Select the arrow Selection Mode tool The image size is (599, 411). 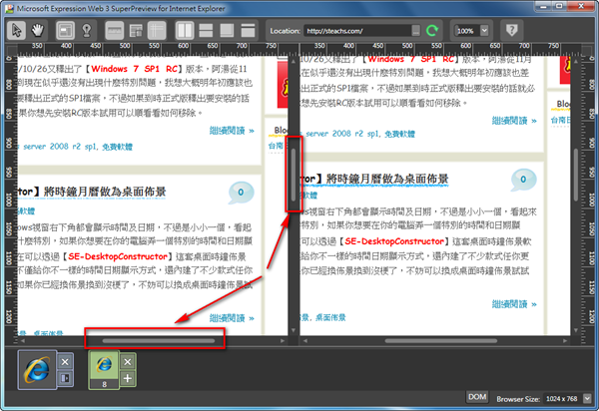[x=16, y=30]
